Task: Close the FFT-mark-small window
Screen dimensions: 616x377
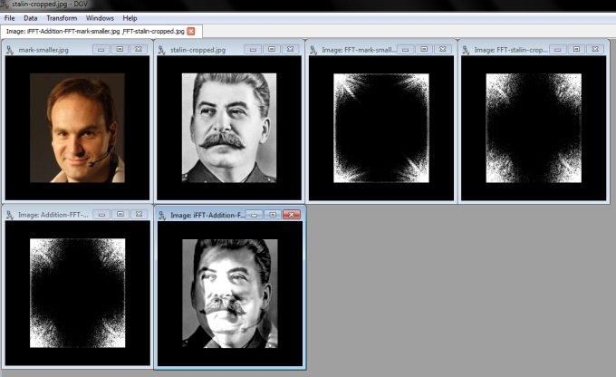Action: coord(442,49)
